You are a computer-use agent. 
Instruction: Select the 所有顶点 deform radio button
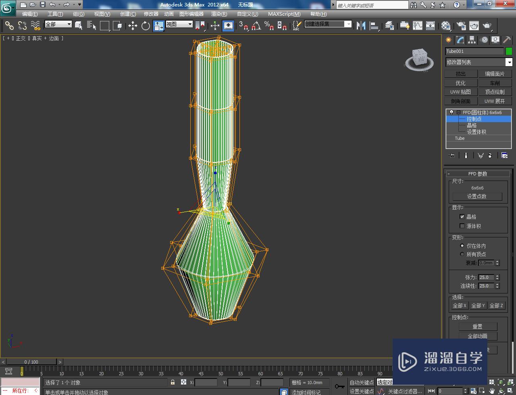click(462, 254)
